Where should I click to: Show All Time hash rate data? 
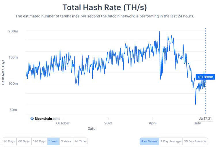pyautogui.click(x=80, y=141)
